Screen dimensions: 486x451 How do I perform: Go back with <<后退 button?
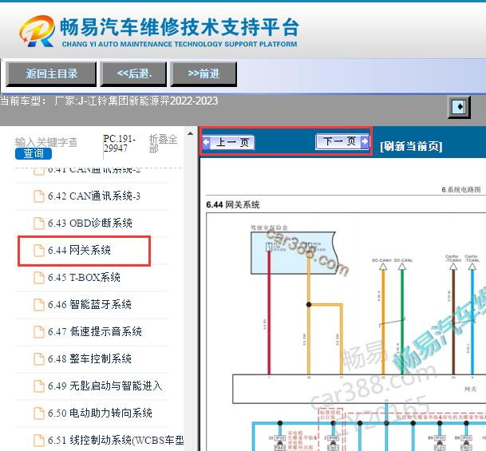[133, 73]
